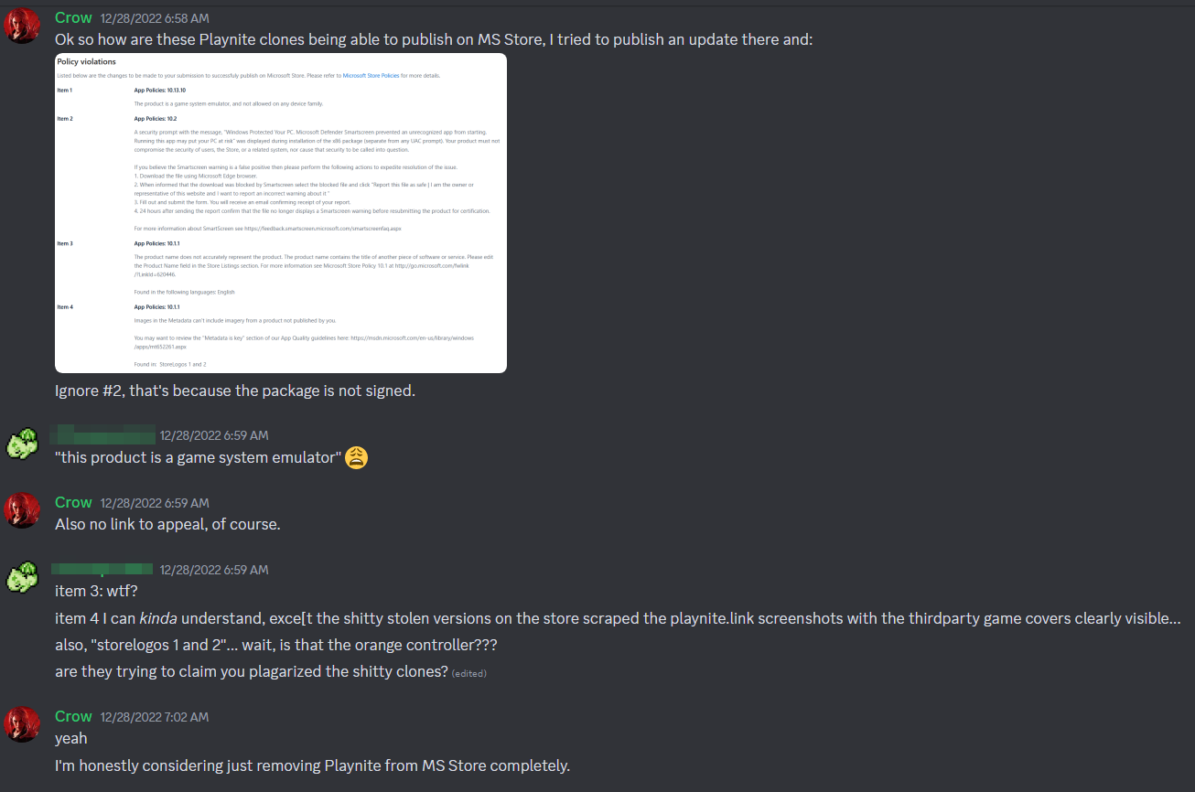Viewport: 1195px width, 792px height.
Task: Click Crow's avatar on the first message
Action: pyautogui.click(x=22, y=27)
